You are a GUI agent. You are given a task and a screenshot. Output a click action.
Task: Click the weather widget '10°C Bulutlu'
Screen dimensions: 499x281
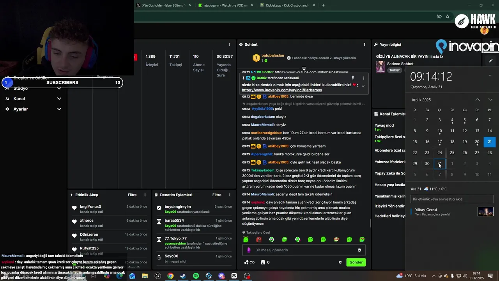coord(411,276)
